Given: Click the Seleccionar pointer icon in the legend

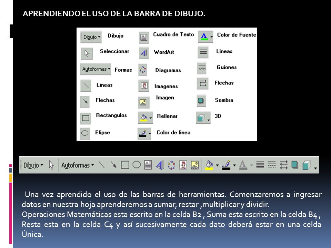Looking at the screenshot, I should coord(87,53).
